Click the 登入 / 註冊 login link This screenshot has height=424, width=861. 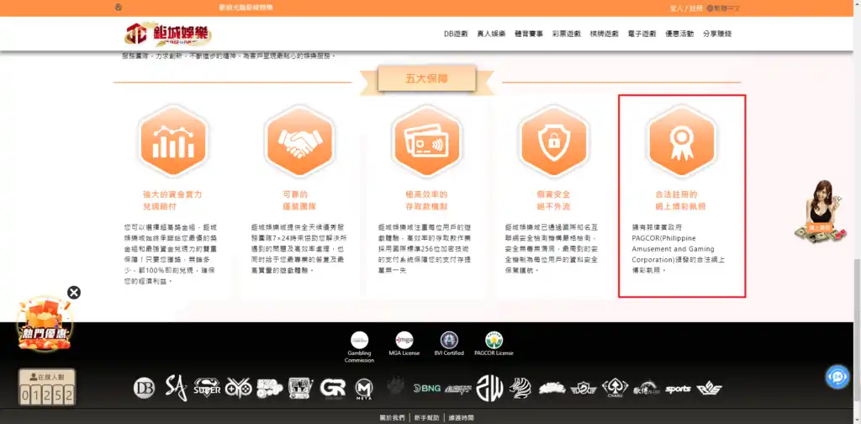tap(683, 8)
